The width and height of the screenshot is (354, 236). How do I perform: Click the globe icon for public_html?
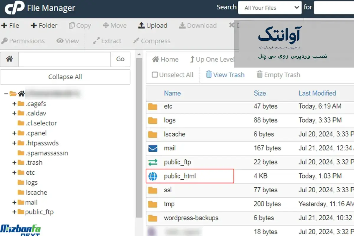[x=153, y=176]
